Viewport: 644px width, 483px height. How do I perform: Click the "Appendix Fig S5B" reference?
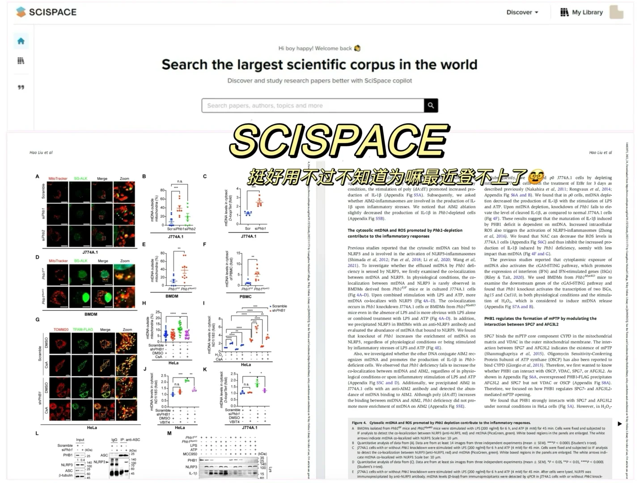(366, 219)
